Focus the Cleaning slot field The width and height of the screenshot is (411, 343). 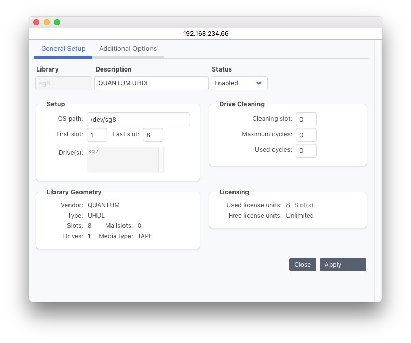coord(306,120)
